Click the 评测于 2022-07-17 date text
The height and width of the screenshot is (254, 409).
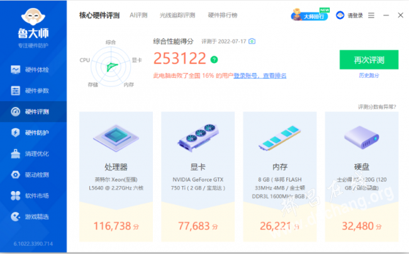coord(224,41)
